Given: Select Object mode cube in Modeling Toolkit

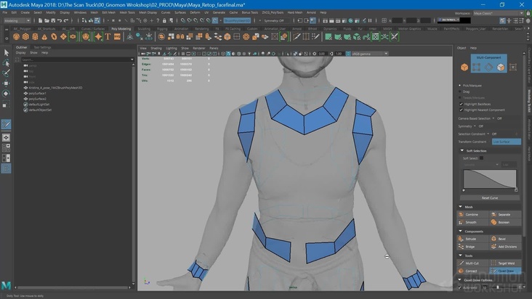Looking at the screenshot, I should pyautogui.click(x=464, y=67).
